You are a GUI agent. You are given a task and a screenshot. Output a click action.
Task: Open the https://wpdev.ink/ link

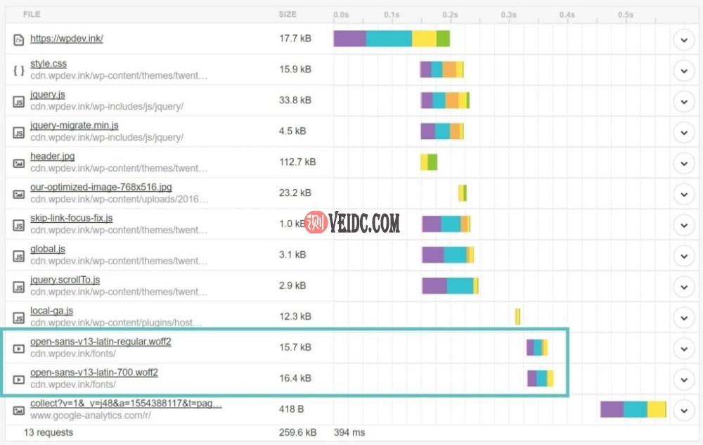click(66, 39)
